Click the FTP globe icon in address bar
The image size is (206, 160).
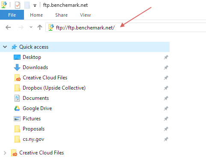[51, 27]
